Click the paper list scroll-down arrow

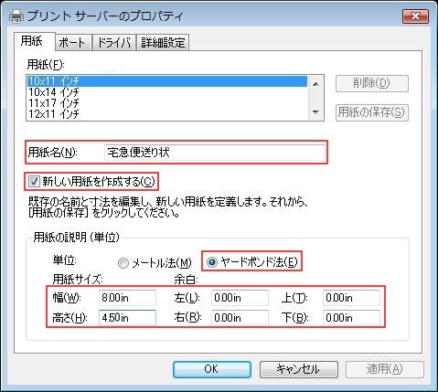pos(316,112)
